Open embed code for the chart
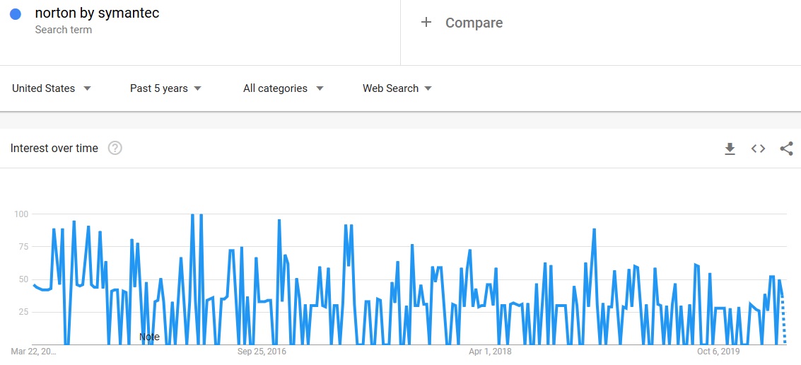Screen dimensions: 801x365 tap(758, 149)
